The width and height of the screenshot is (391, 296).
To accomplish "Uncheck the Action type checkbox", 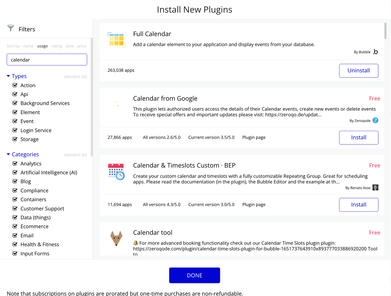I will click(x=15, y=85).
